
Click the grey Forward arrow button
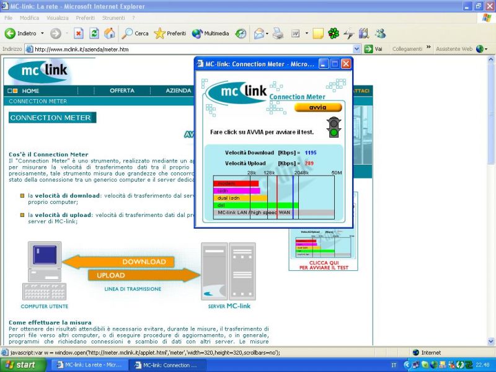coord(56,33)
